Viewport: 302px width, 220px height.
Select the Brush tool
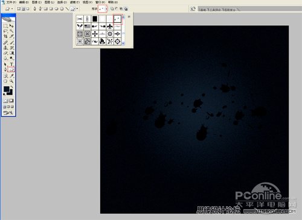11,42
